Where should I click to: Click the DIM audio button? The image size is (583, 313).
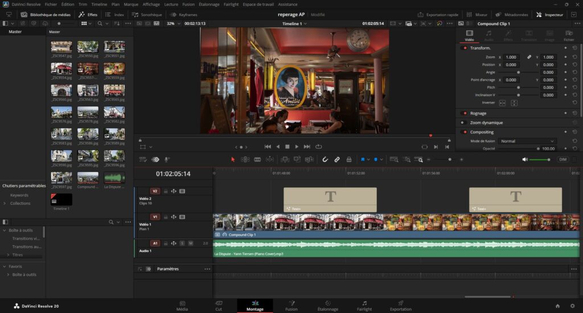tap(563, 159)
